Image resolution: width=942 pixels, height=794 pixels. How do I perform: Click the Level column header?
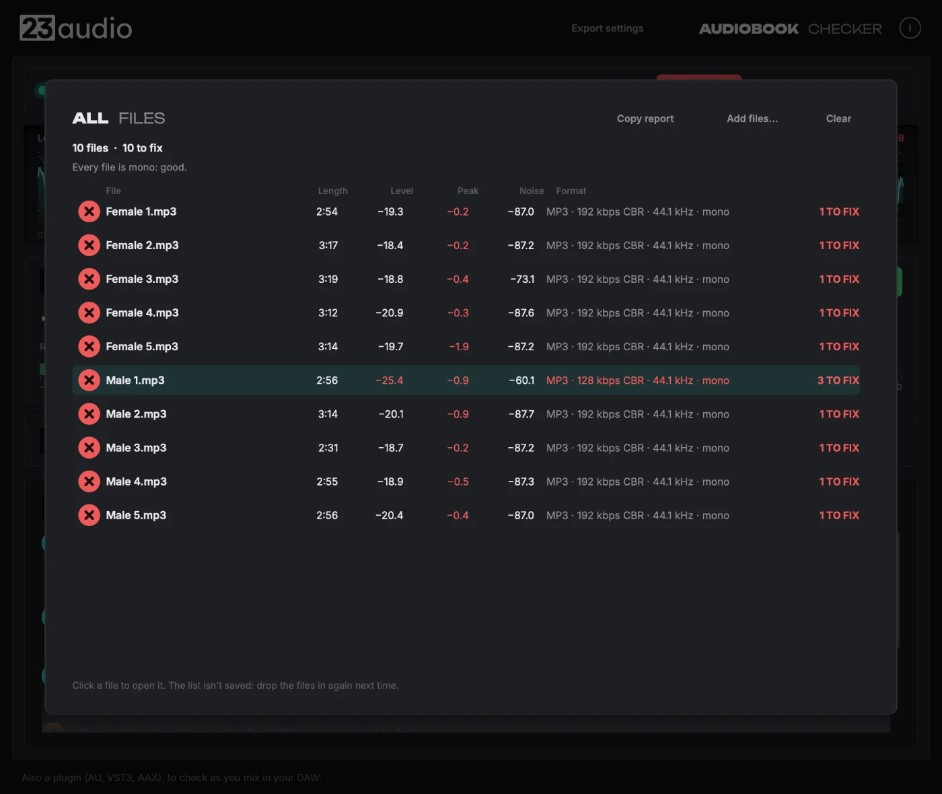pos(402,191)
